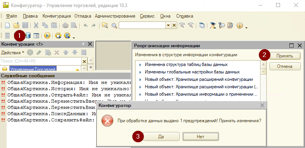Delete object with gray X icon
Image resolution: width=305 pixels, height=148 pixels.
pyautogui.click(x=57, y=52)
